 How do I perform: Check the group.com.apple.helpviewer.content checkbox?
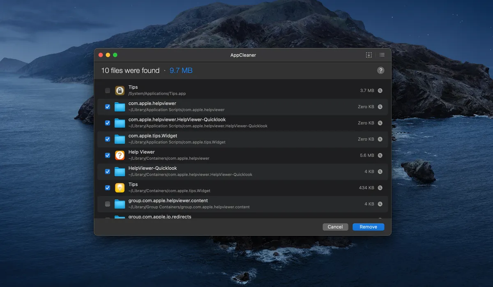click(x=108, y=204)
